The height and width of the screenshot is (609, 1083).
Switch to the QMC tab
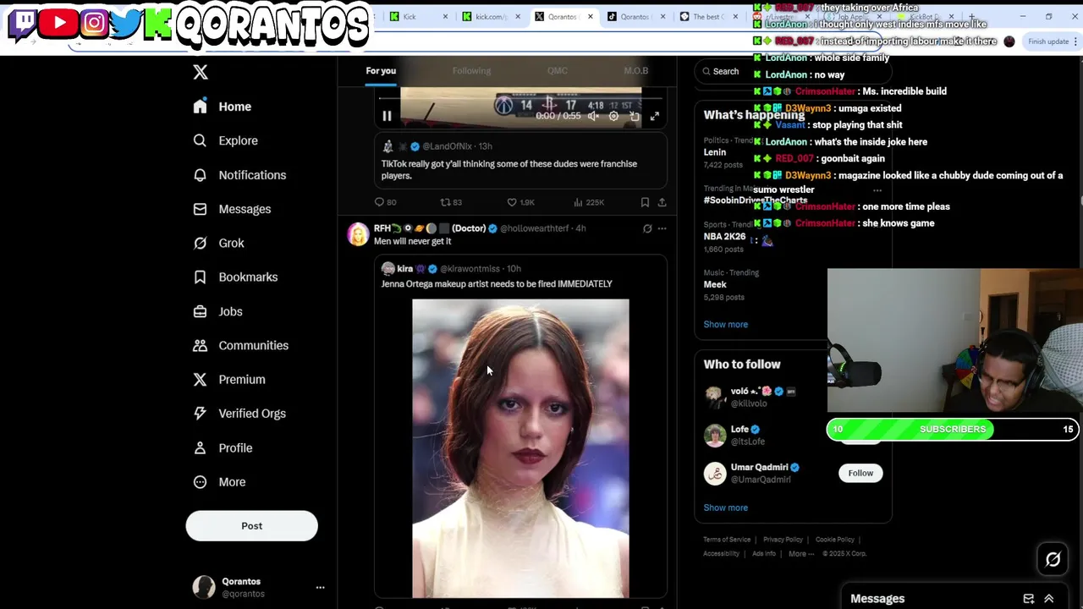pyautogui.click(x=557, y=71)
